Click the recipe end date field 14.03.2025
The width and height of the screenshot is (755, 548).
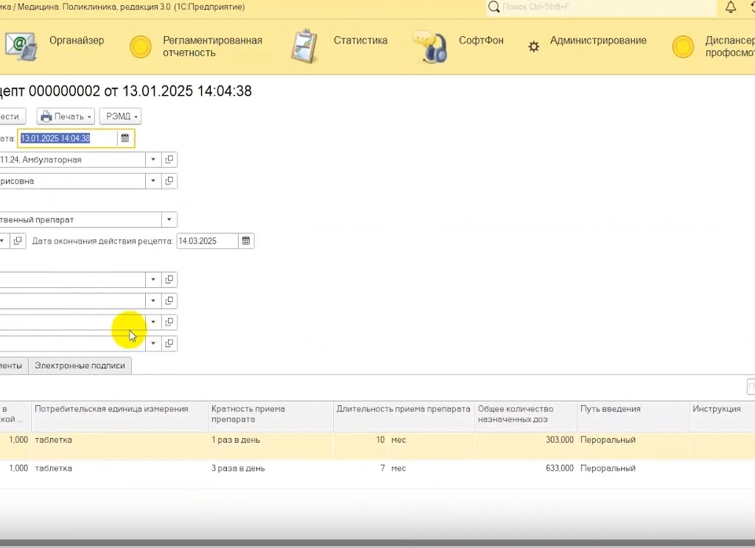coord(208,241)
